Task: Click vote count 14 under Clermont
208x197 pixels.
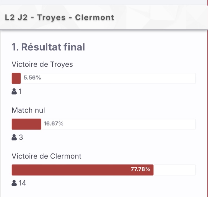Action: coord(22,183)
